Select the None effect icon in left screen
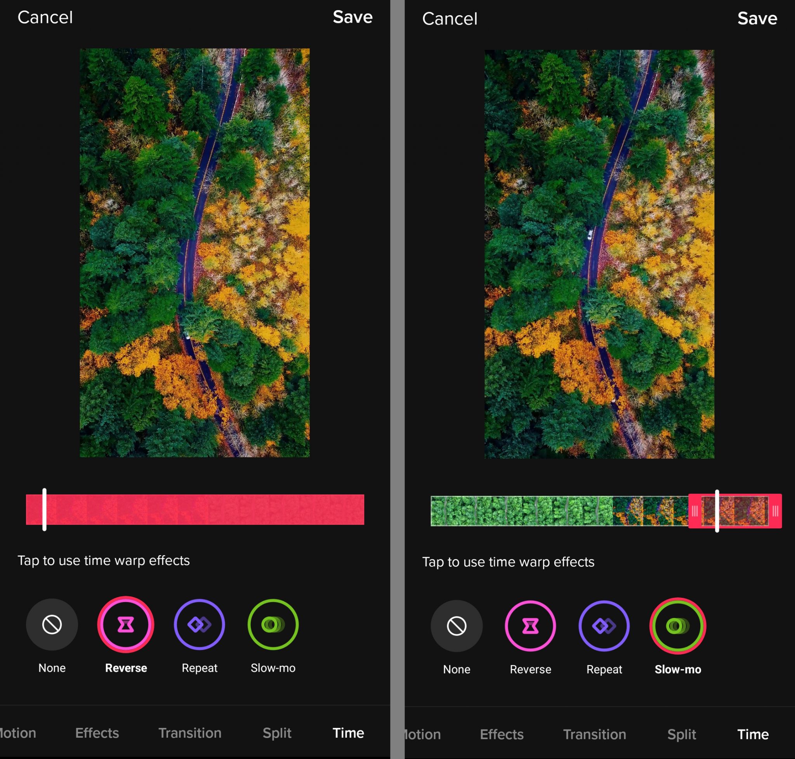This screenshot has width=795, height=759. [52, 625]
